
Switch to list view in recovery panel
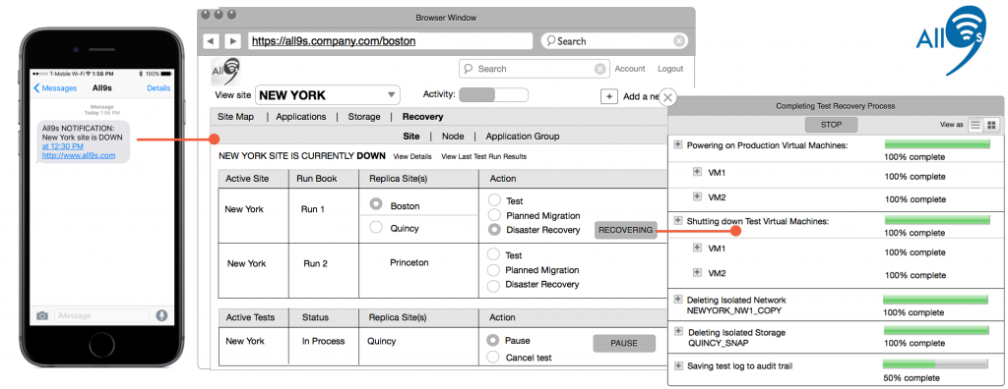[x=976, y=125]
